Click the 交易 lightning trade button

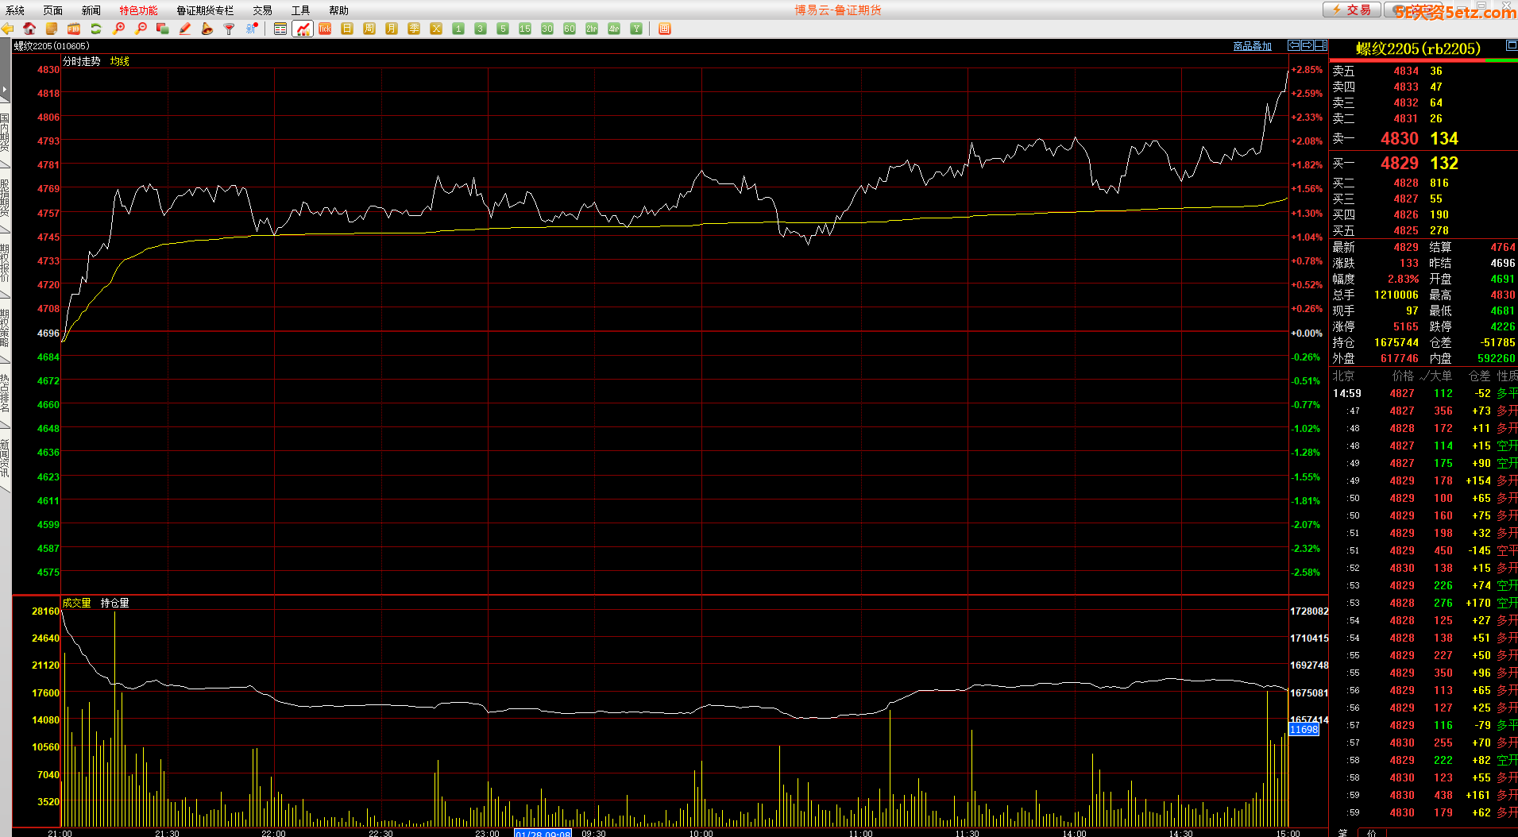pos(1351,10)
